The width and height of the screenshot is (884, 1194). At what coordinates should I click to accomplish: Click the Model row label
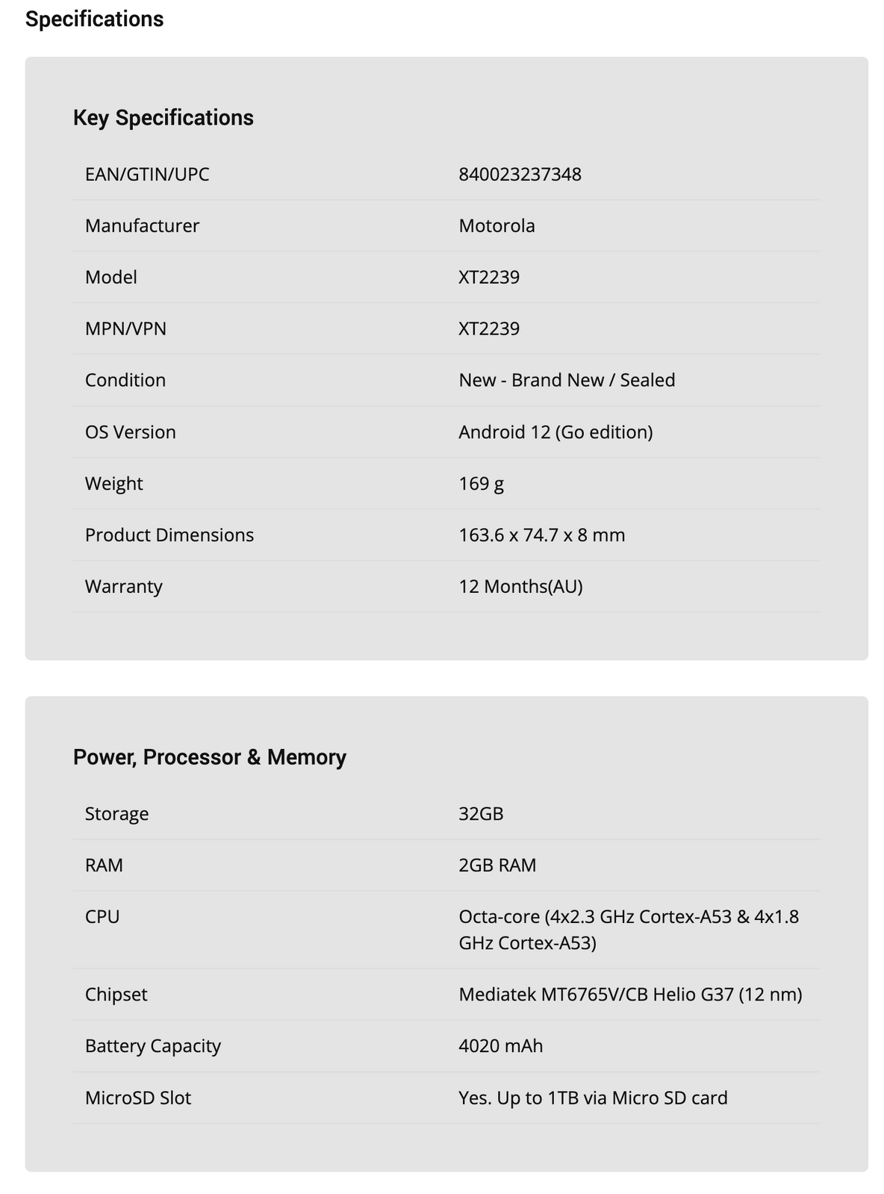pyautogui.click(x=110, y=277)
